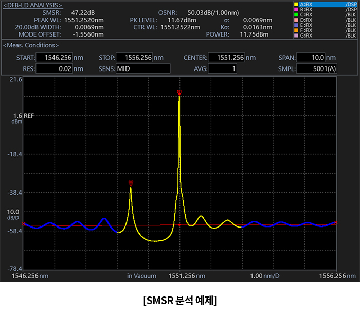
Task: Click the -78.4 bottom scale label
Action: point(15,269)
